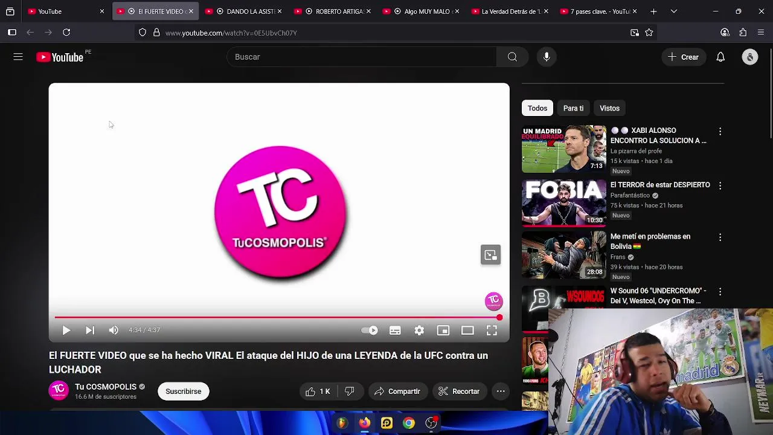Image resolution: width=773 pixels, height=435 pixels.
Task: Open FL Studio from the taskbar
Action: (342, 423)
